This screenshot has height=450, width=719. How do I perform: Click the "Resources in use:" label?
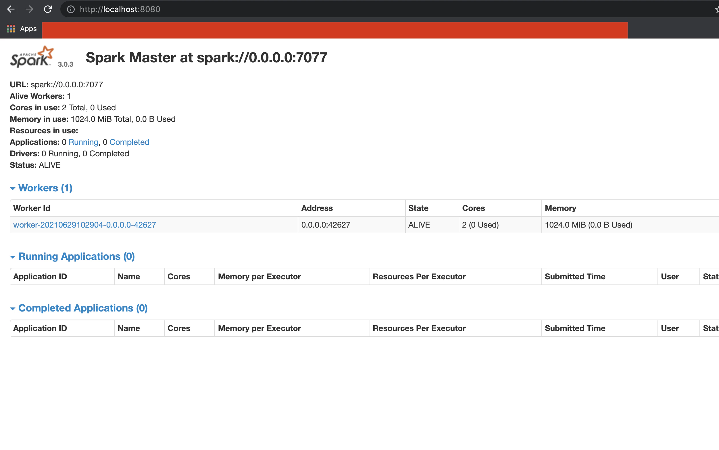point(44,131)
